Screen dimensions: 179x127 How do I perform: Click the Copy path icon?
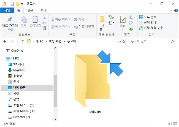44,23
